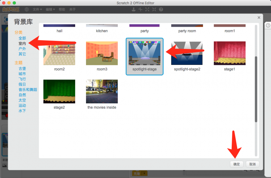Select the 其它 category

[x=22, y=54]
